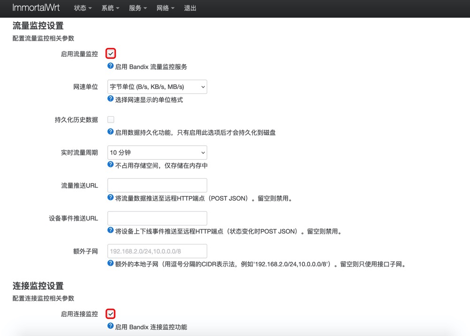Open the 实时流量周期 dropdown
This screenshot has height=336, width=470.
pyautogui.click(x=157, y=153)
